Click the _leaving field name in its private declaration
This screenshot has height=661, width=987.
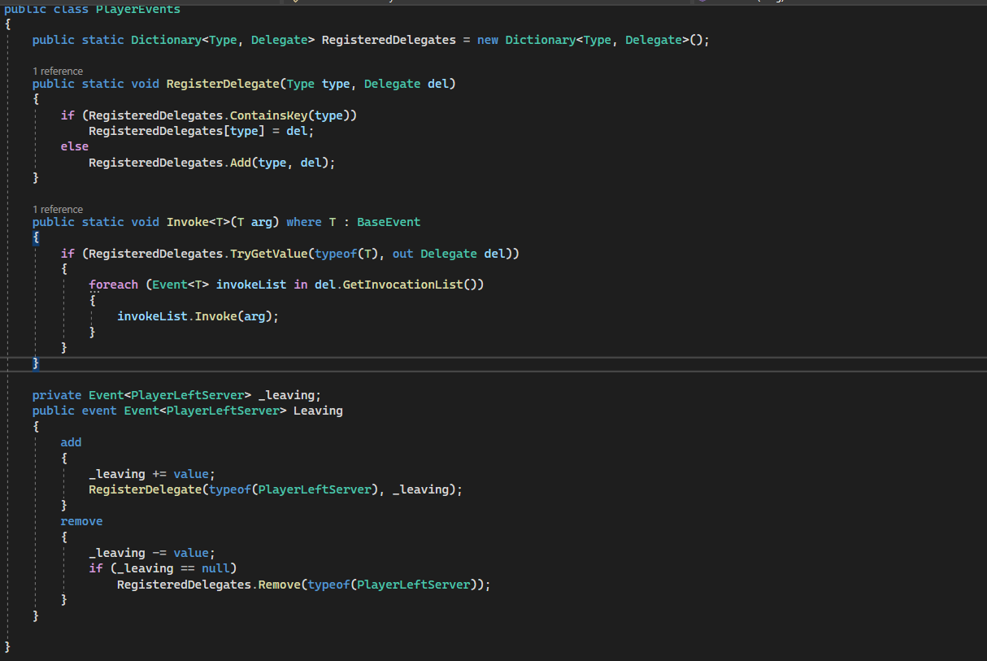(286, 395)
